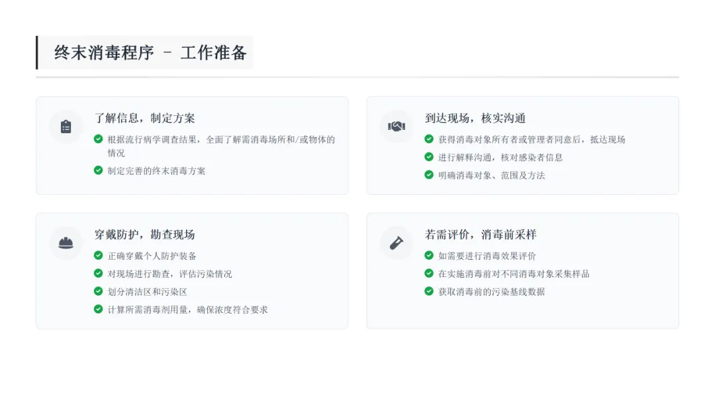Click the hard hat icon beside 穿戴防护，勘查现场
The width and height of the screenshot is (715, 403).
66,243
